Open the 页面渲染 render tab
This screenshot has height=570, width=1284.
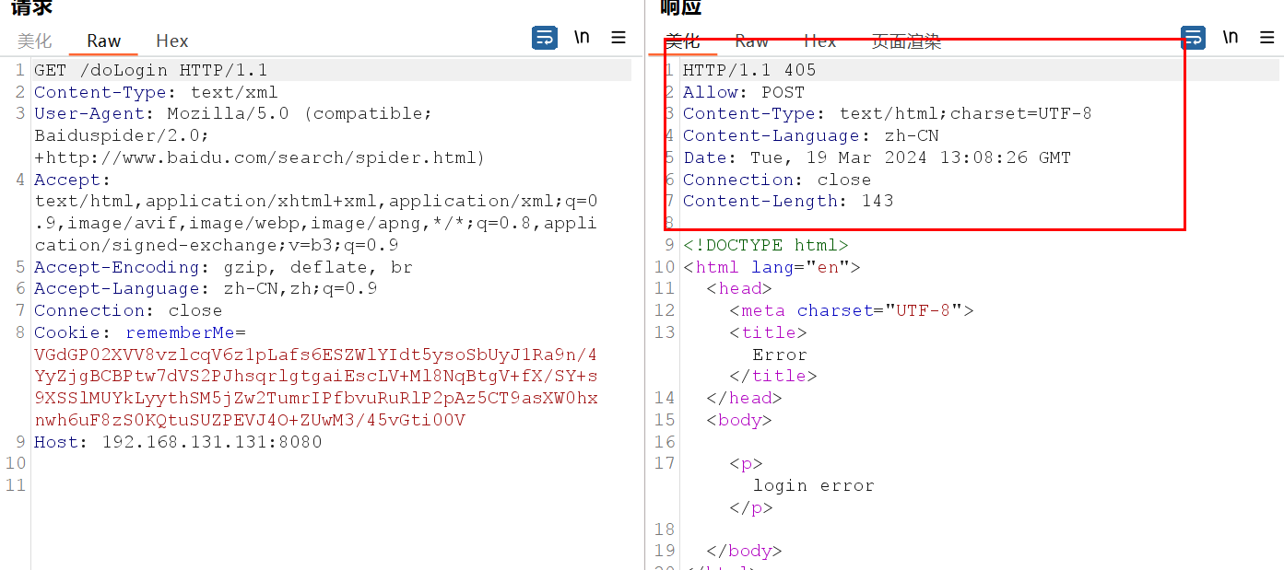click(x=906, y=41)
